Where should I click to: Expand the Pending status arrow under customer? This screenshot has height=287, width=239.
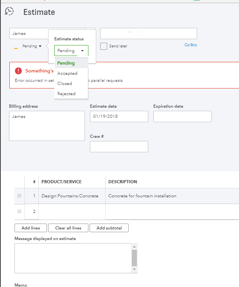(x=40, y=46)
